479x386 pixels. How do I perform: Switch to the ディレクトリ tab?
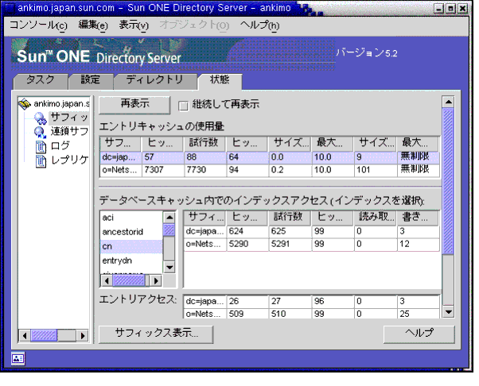pyautogui.click(x=155, y=81)
